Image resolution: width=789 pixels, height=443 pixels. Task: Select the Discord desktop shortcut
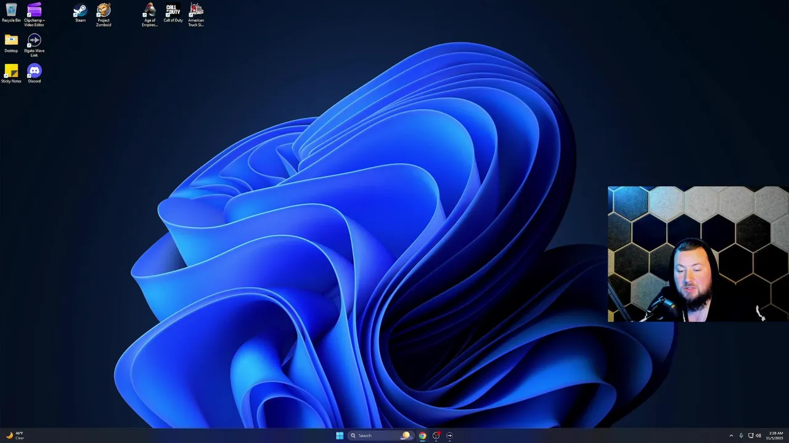coord(35,74)
